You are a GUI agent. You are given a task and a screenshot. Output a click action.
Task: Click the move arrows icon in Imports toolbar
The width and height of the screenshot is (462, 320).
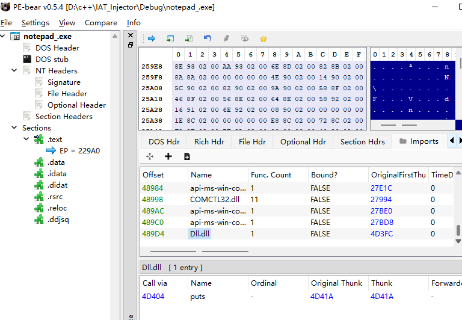click(x=150, y=156)
